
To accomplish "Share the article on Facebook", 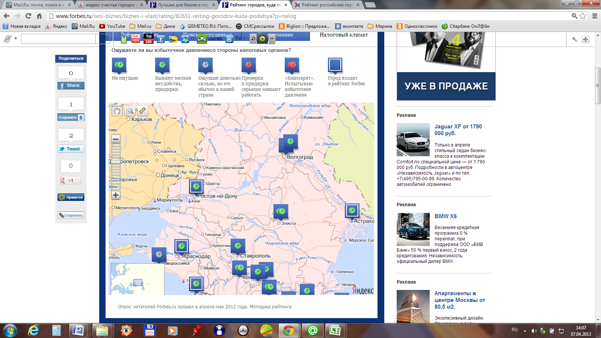I will 71,86.
